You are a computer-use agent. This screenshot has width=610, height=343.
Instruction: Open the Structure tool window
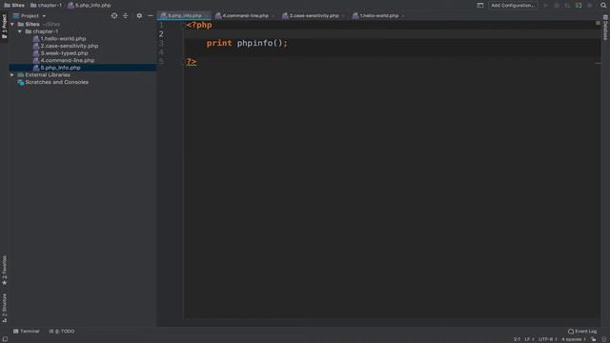tap(4, 308)
